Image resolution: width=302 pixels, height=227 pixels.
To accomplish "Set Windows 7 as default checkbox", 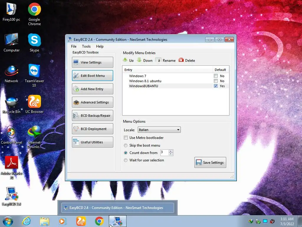I will click(216, 76).
